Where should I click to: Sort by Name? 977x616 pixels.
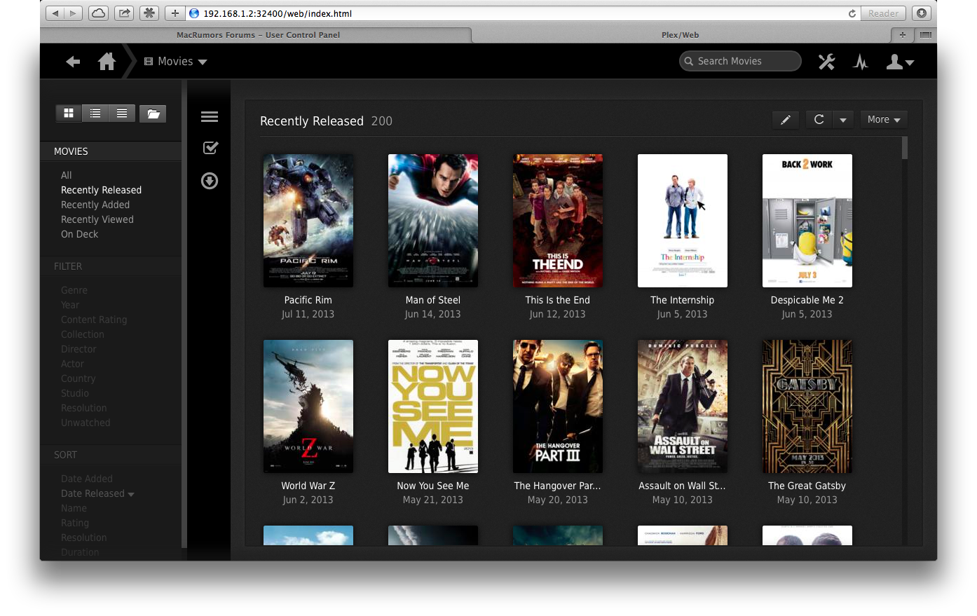(74, 508)
